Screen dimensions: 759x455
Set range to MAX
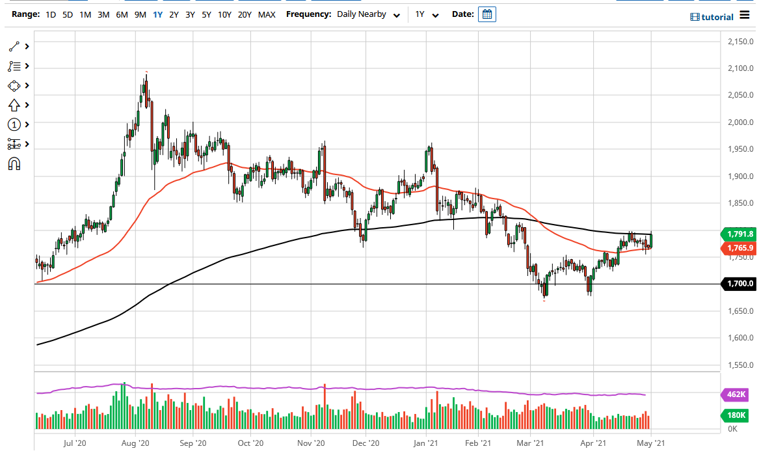coord(267,14)
